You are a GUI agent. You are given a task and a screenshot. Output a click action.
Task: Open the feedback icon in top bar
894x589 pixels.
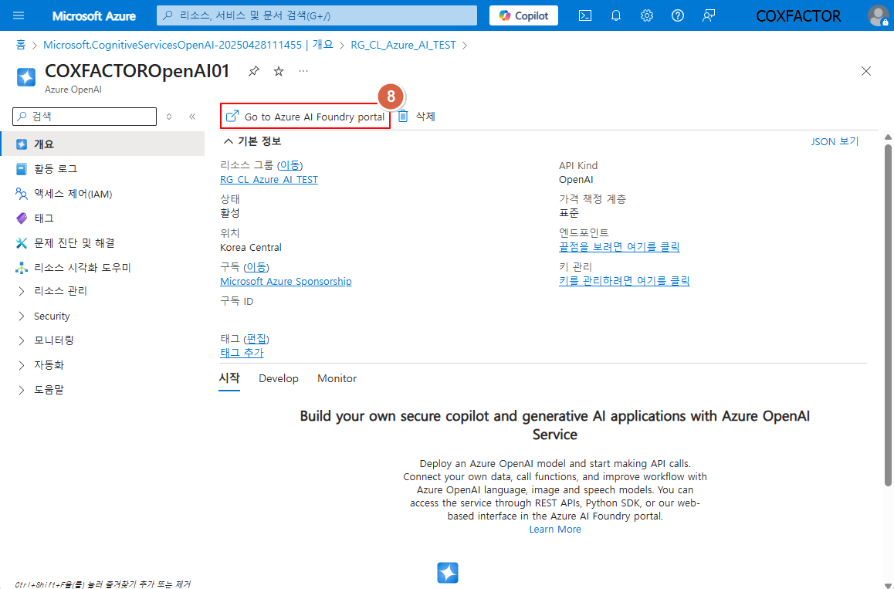708,15
